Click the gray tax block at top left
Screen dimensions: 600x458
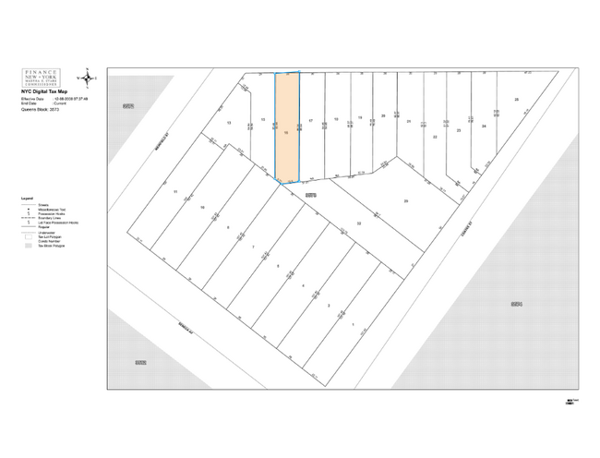(x=129, y=106)
